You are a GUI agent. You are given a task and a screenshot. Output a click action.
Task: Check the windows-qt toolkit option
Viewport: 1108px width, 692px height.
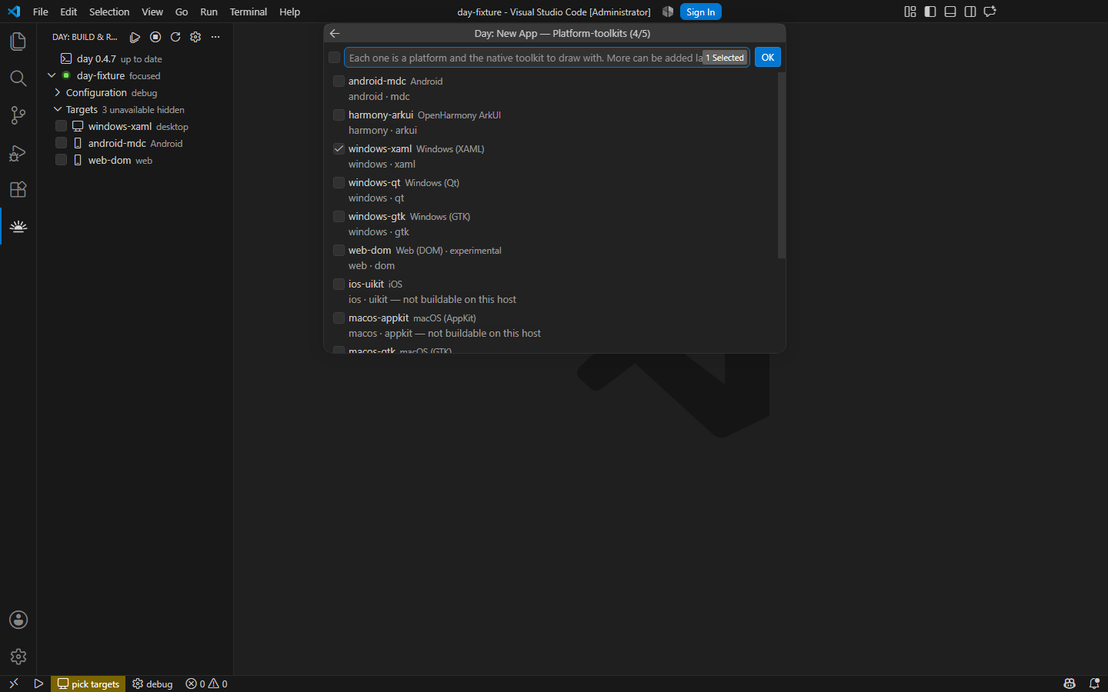[339, 182]
